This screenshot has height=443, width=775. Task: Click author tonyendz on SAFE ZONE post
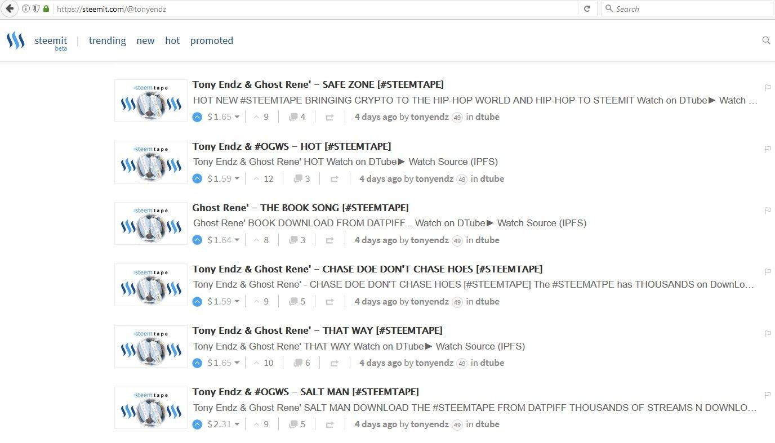pos(430,117)
